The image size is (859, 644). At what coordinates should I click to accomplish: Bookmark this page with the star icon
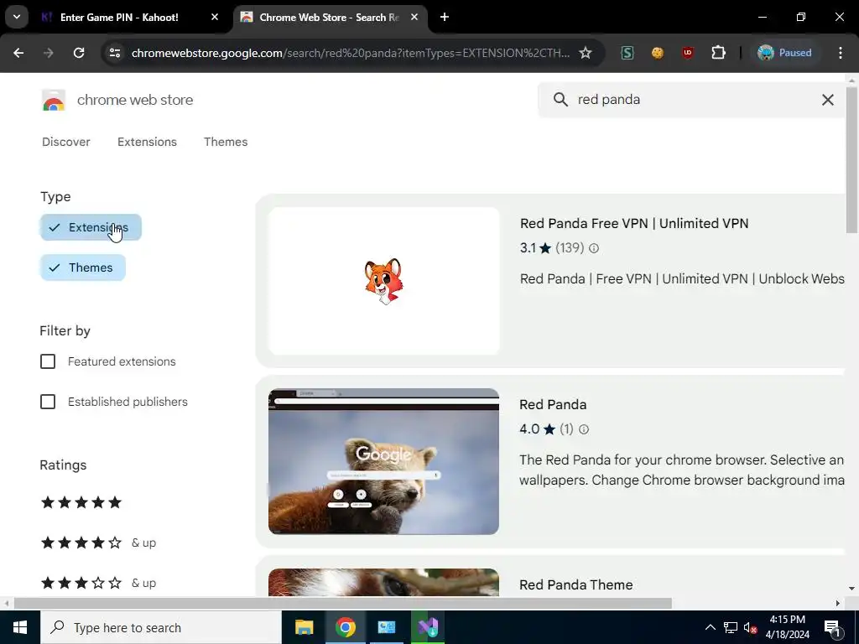pos(586,53)
